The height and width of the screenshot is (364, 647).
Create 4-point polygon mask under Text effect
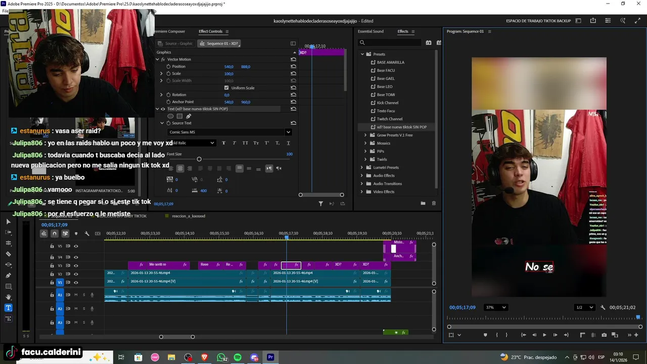point(179,116)
